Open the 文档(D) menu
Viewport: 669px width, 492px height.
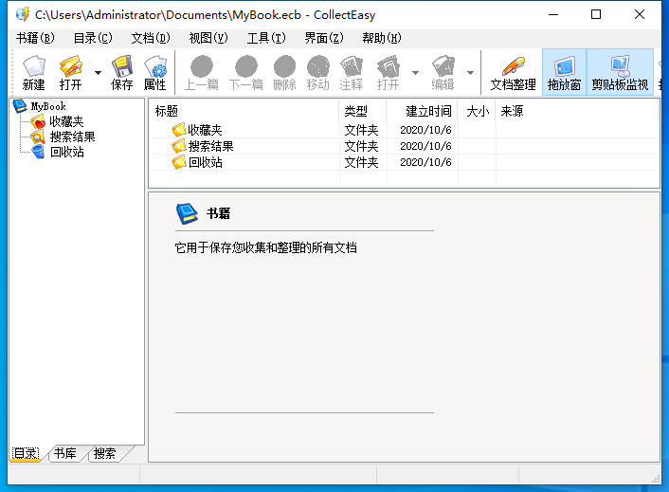[150, 38]
